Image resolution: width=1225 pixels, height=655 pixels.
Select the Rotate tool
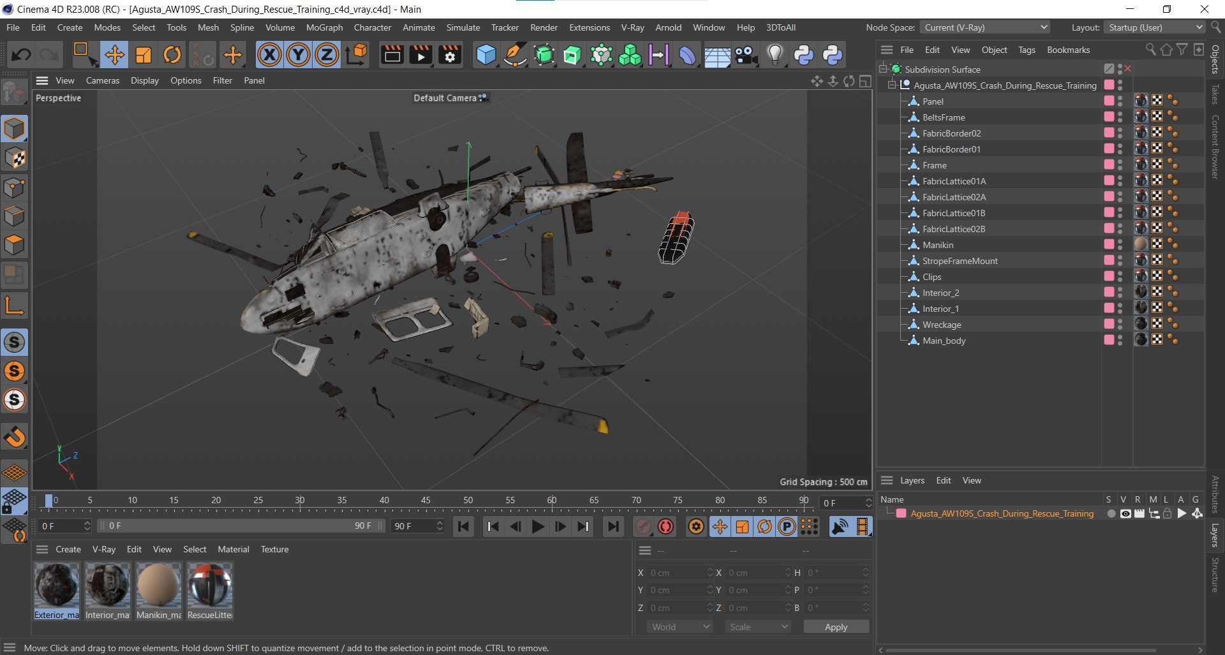[x=172, y=55]
